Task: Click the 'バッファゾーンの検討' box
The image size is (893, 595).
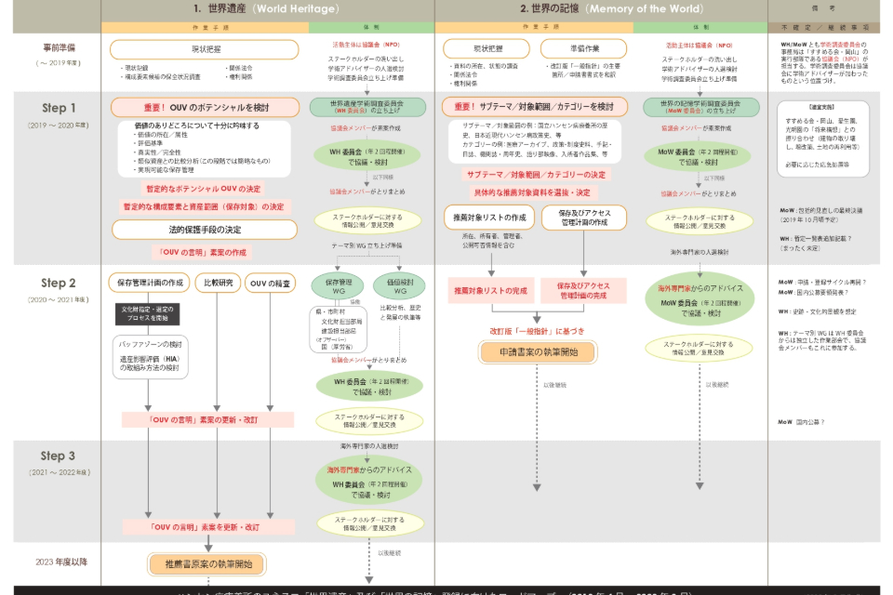Action: coord(150,356)
